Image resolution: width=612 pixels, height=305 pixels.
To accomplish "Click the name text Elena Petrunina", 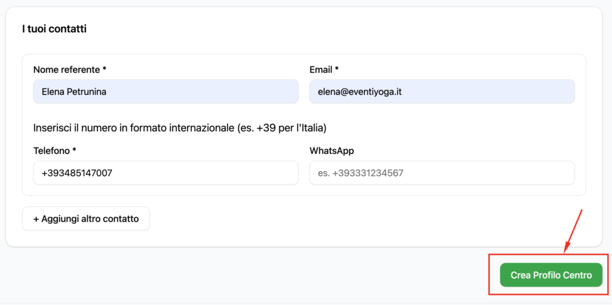I will [74, 92].
